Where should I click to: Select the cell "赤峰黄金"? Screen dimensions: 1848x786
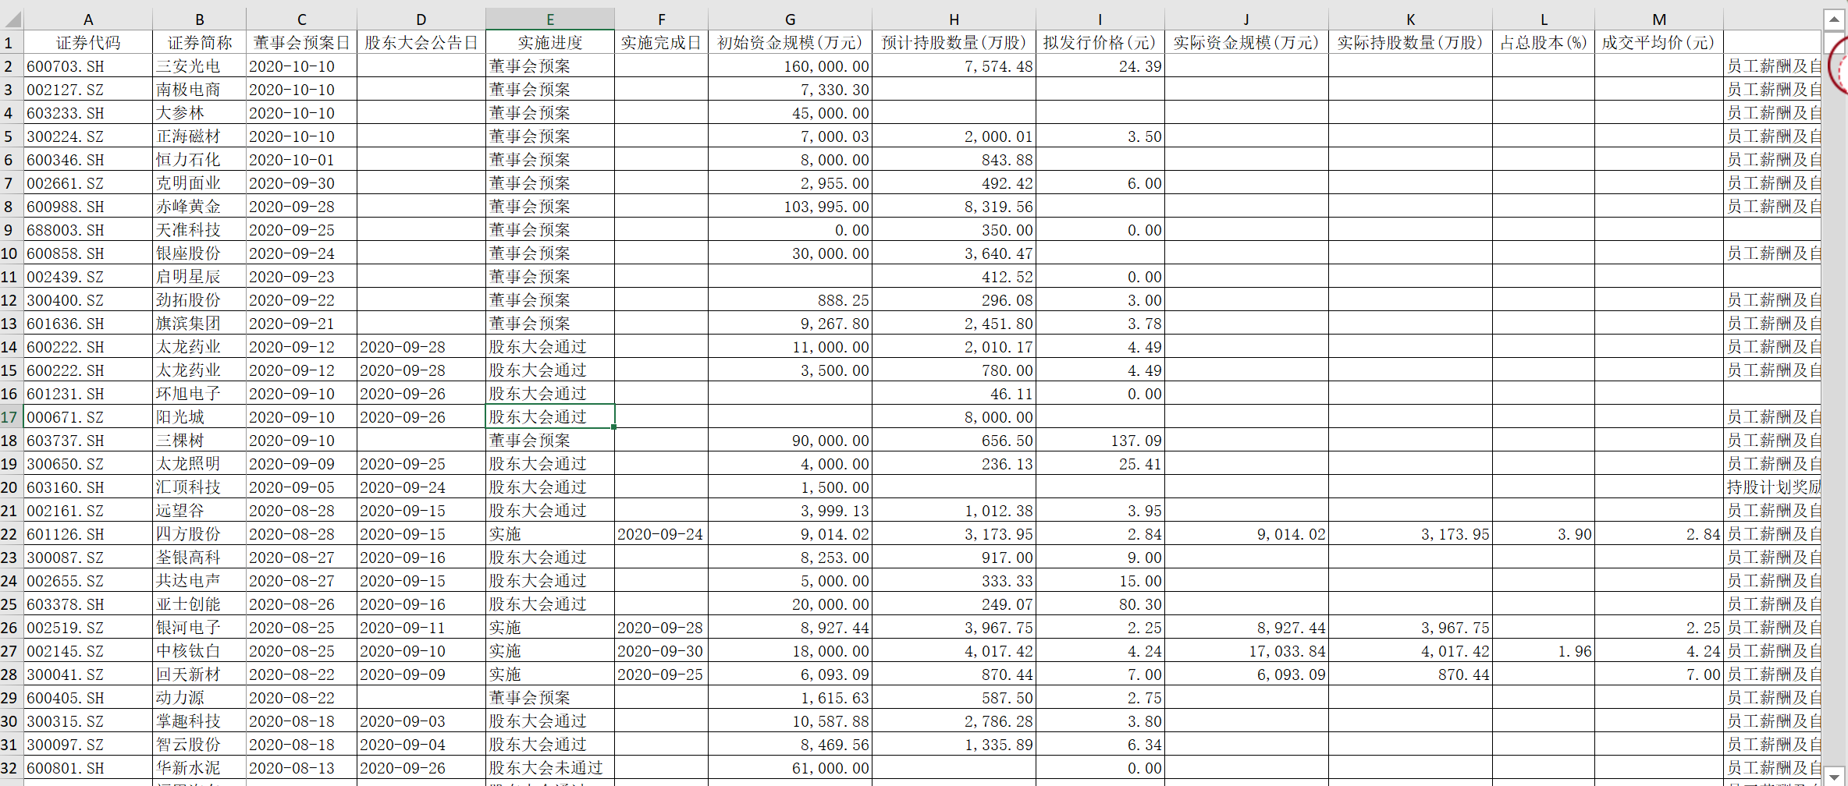click(x=200, y=206)
